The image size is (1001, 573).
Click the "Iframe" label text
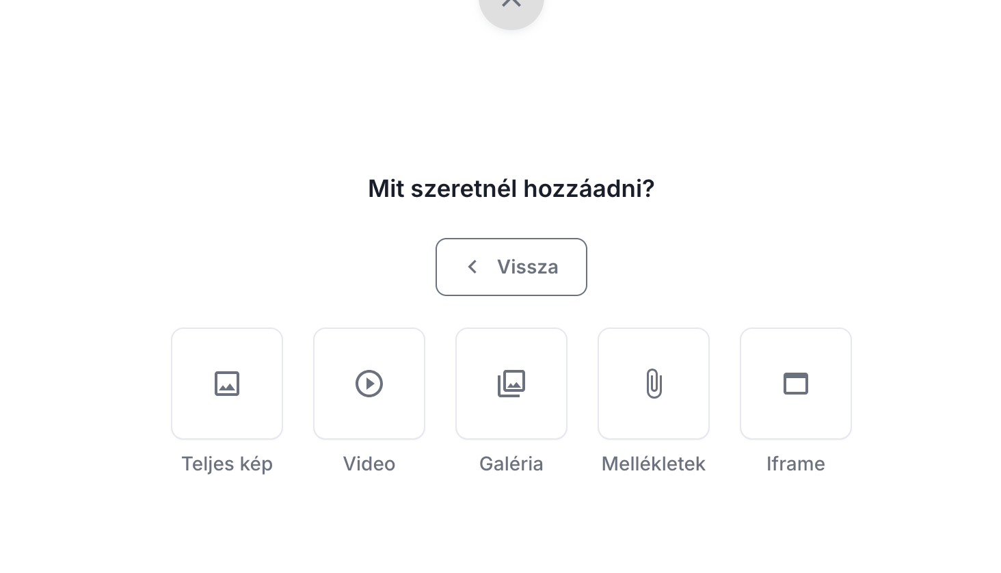pos(796,464)
